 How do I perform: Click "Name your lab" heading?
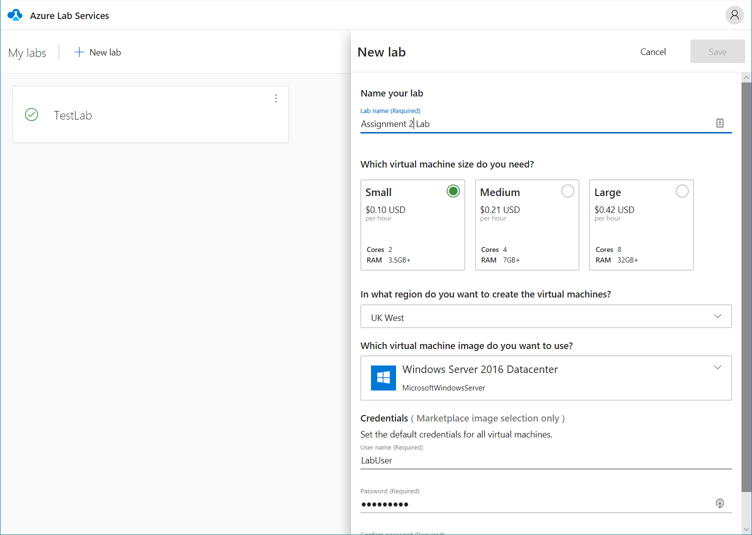392,93
